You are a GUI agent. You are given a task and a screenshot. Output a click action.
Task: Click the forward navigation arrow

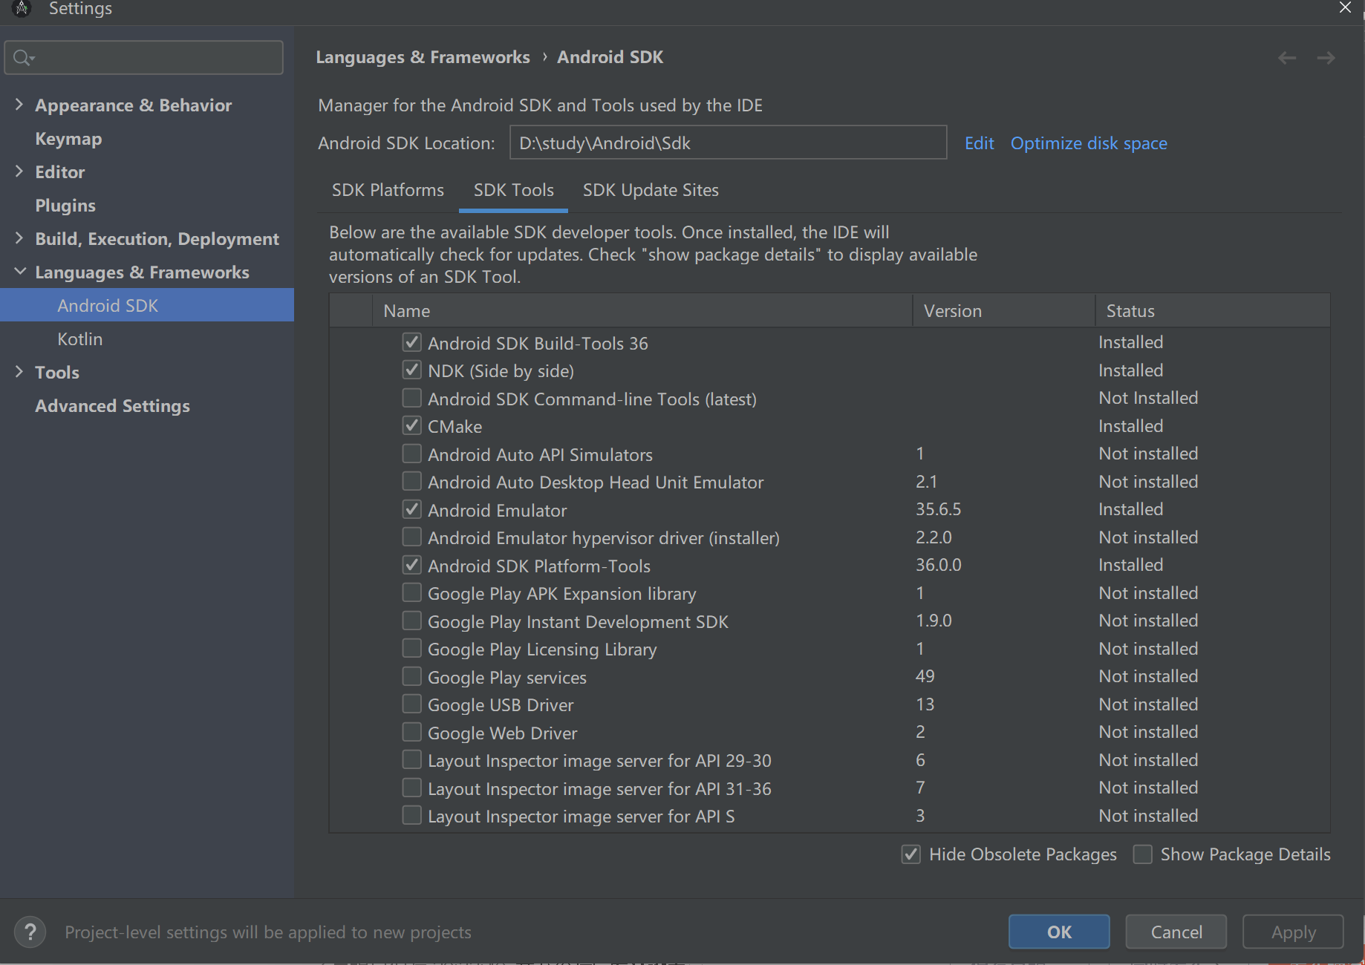(x=1326, y=58)
